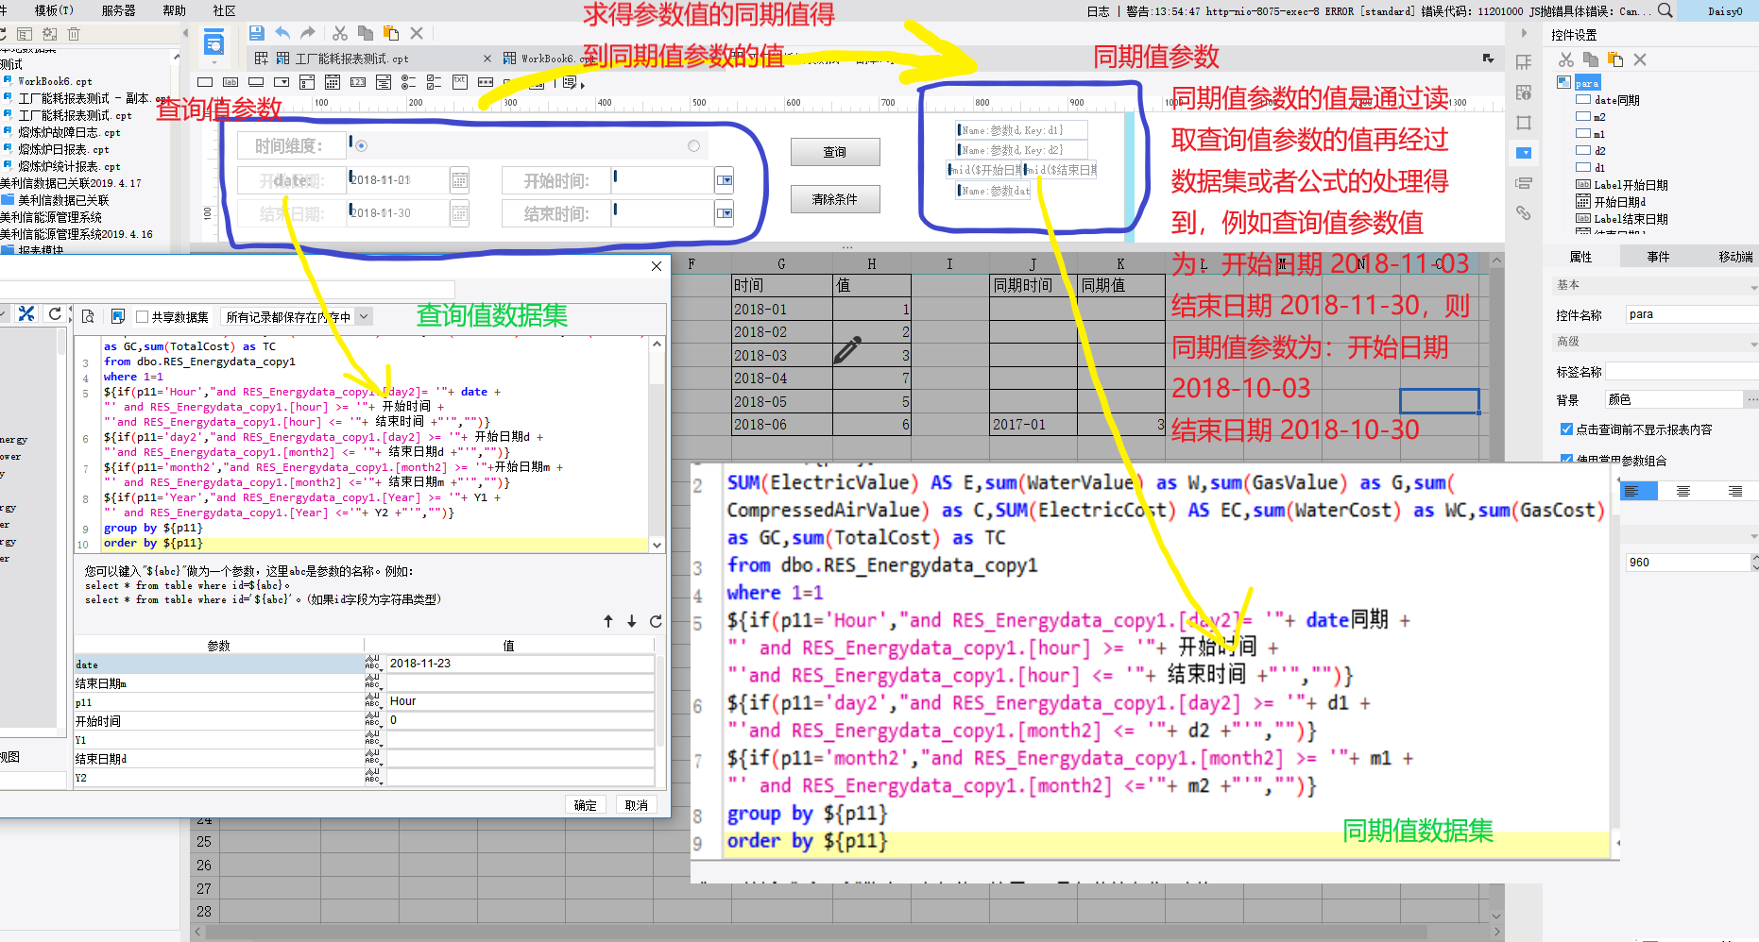Save the template with the floppy icon
This screenshot has width=1759, height=942.
pyautogui.click(x=256, y=33)
